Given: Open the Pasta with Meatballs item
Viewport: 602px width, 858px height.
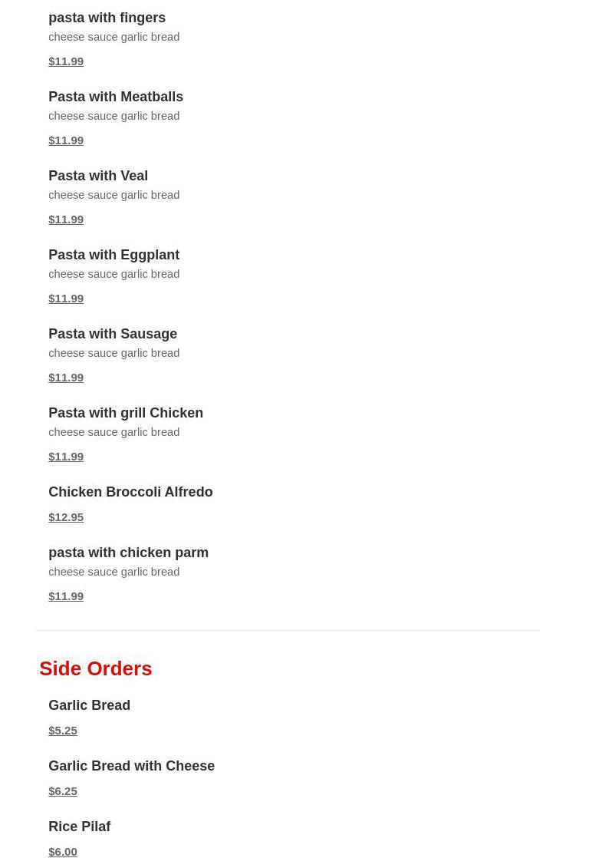Looking at the screenshot, I should click(x=116, y=97).
